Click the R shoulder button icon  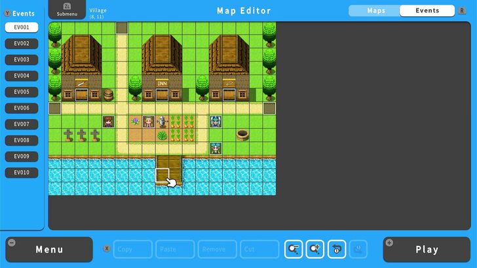click(x=462, y=10)
